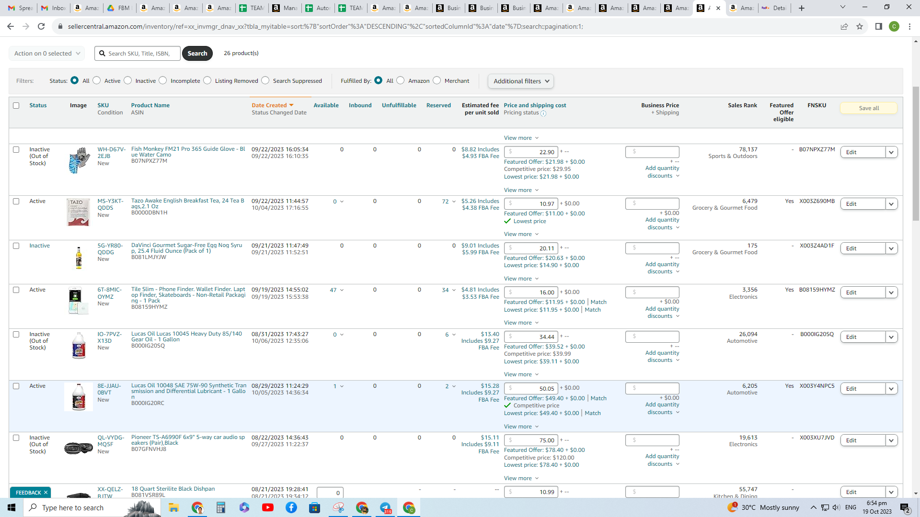Select the Tazo tea row checkbox
Image resolution: width=920 pixels, height=517 pixels.
pyautogui.click(x=16, y=201)
